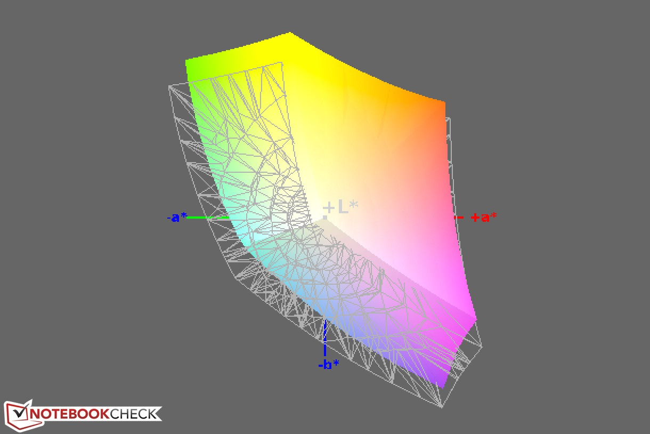The width and height of the screenshot is (650, 434).
Task: Click the -a* axis label
Action: pyautogui.click(x=177, y=218)
